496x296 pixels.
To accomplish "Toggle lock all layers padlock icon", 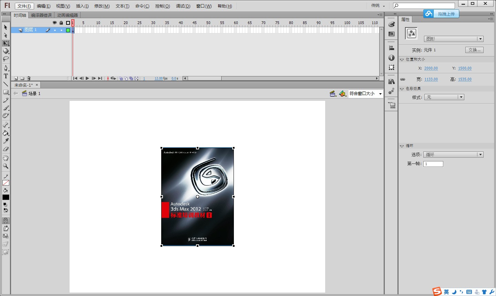I will pyautogui.click(x=61, y=23).
